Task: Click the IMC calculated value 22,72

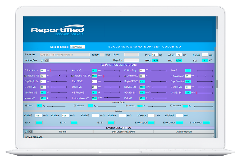Action: pyautogui.click(x=155, y=60)
